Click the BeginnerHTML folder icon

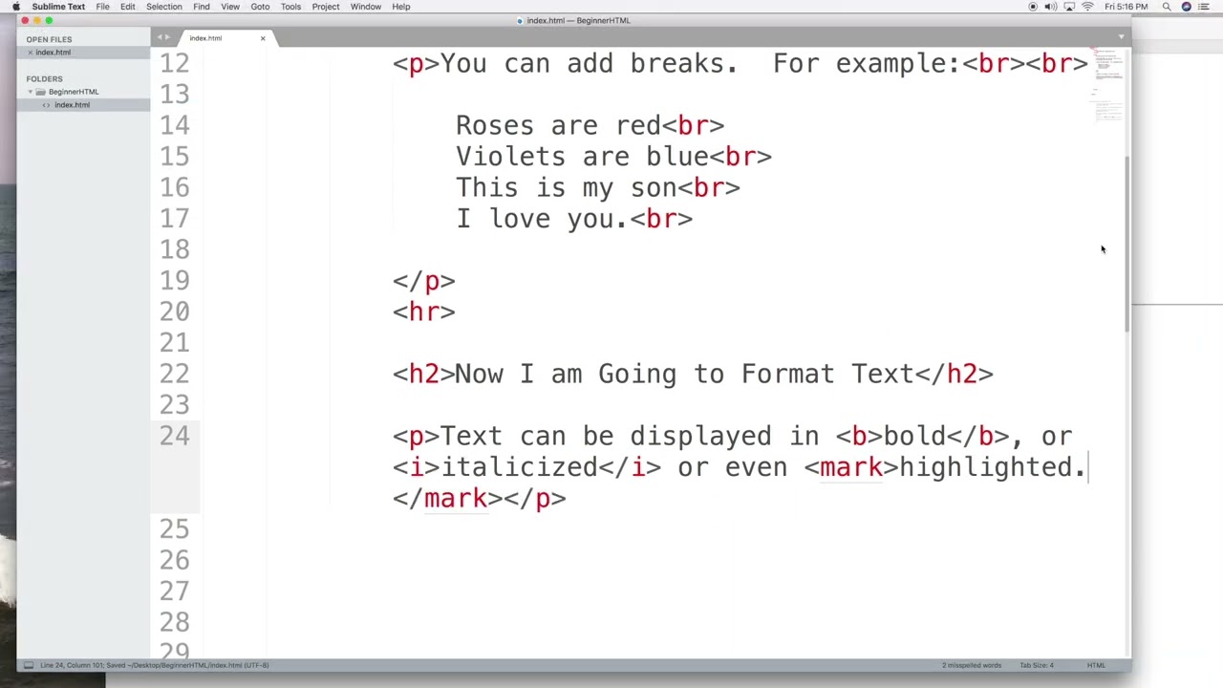click(x=40, y=92)
